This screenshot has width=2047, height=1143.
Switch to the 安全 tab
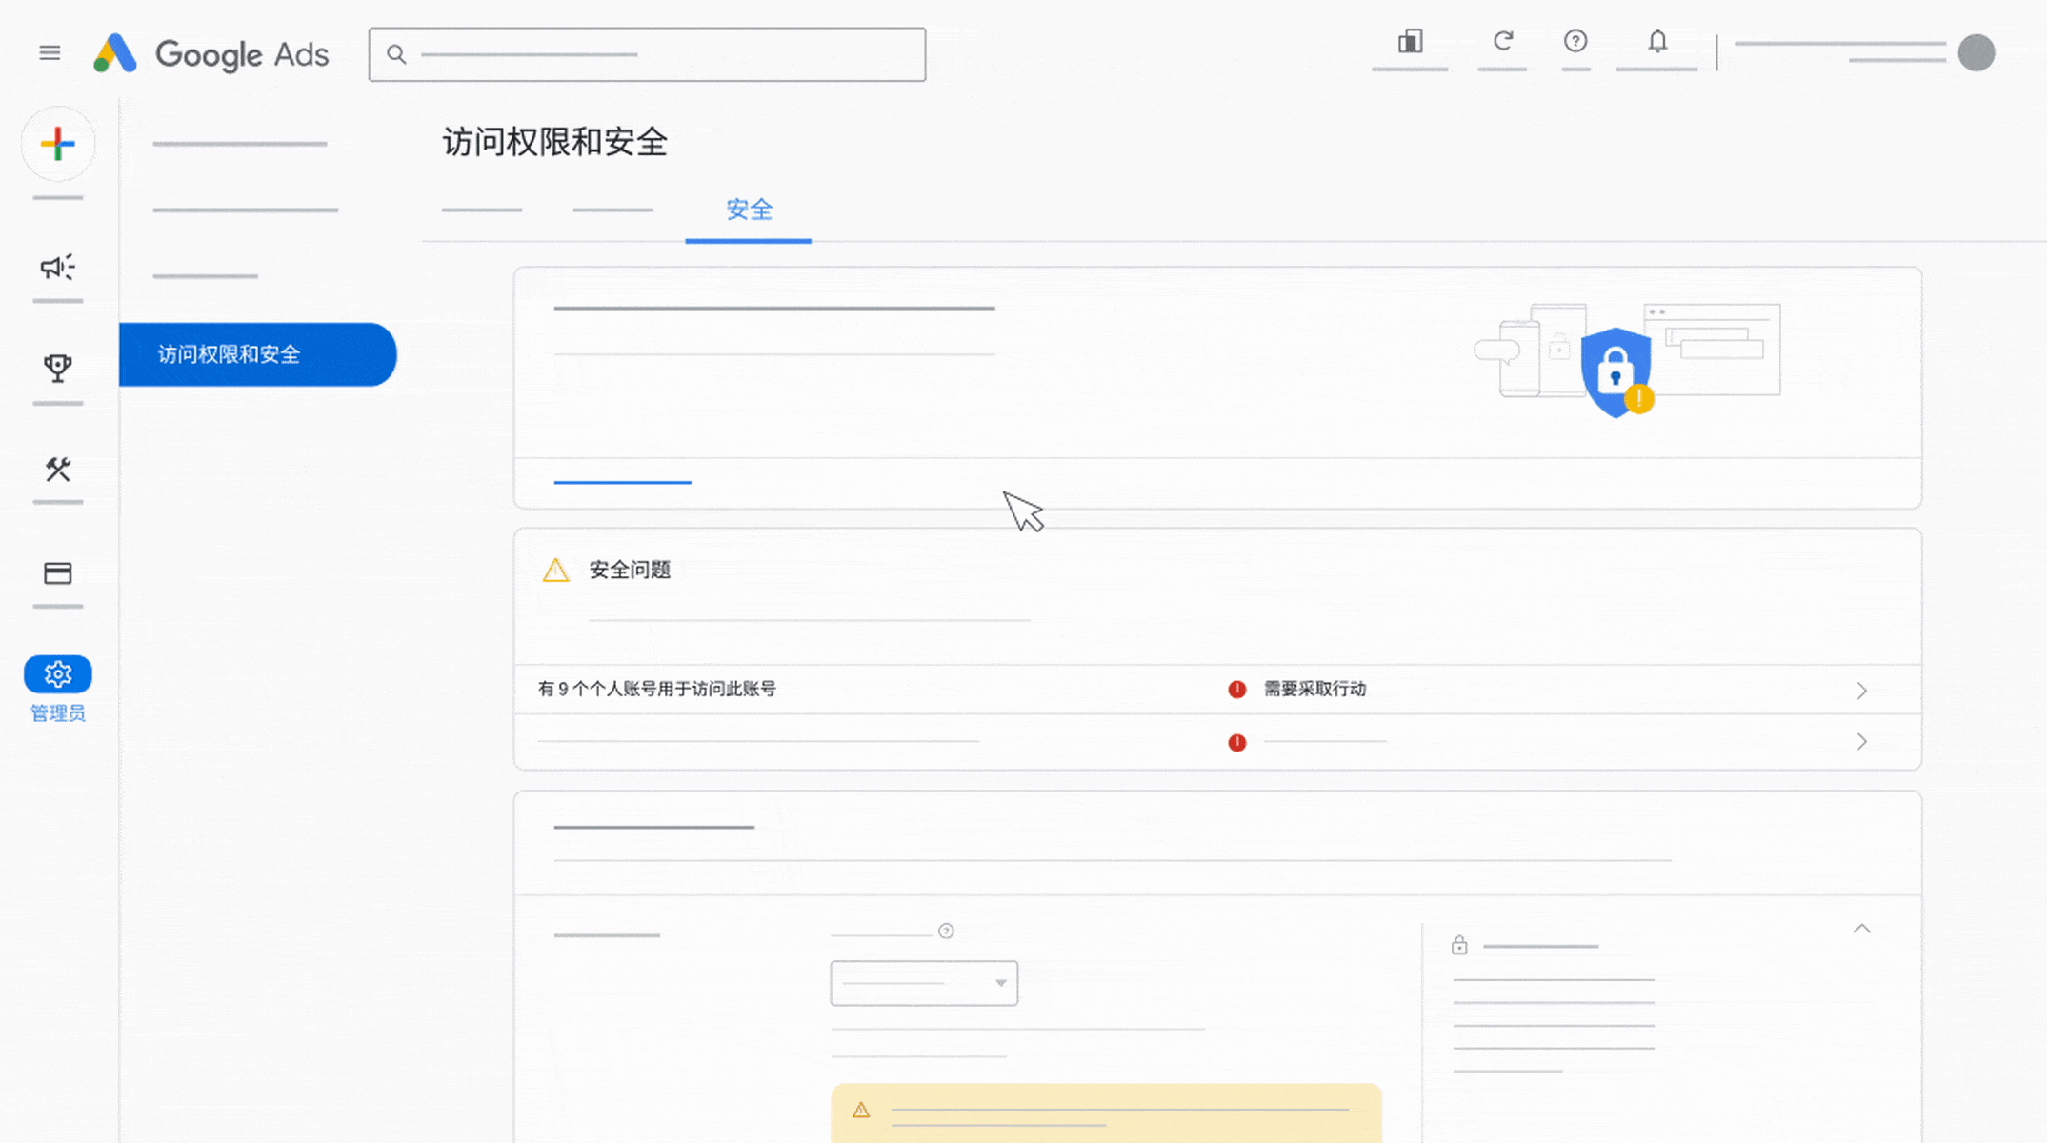pos(749,211)
